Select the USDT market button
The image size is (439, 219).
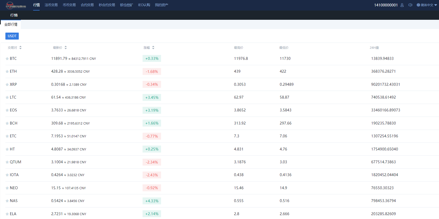(12, 36)
